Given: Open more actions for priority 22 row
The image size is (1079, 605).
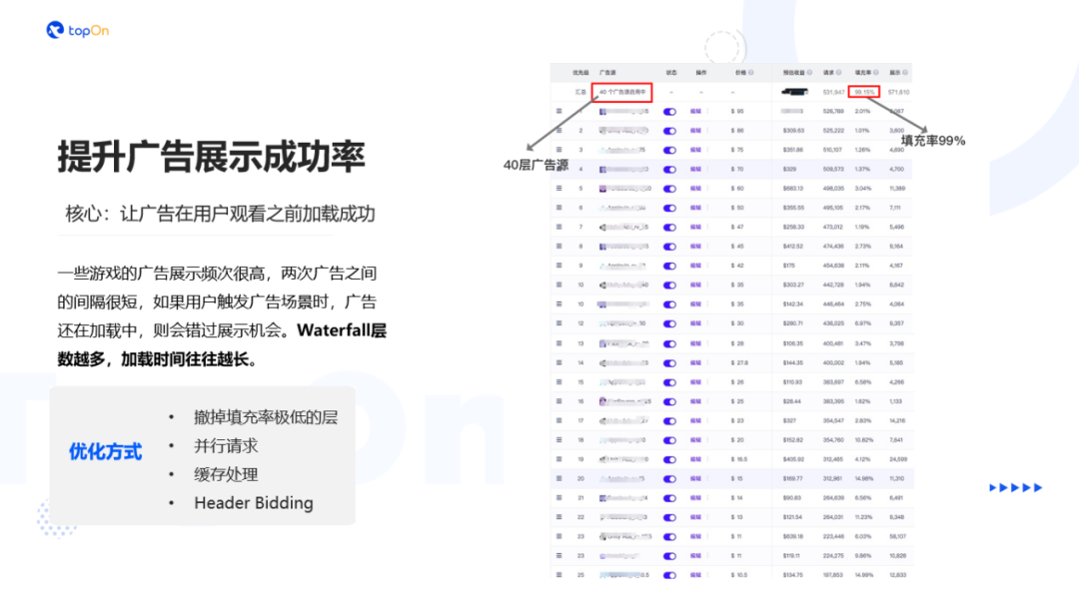Looking at the screenshot, I should coord(707,516).
